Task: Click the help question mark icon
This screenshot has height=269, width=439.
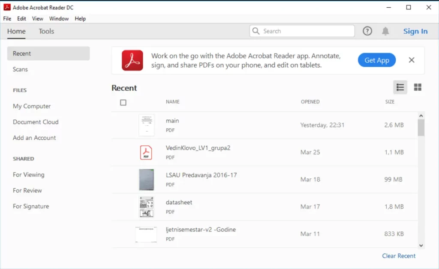Action: [367, 31]
